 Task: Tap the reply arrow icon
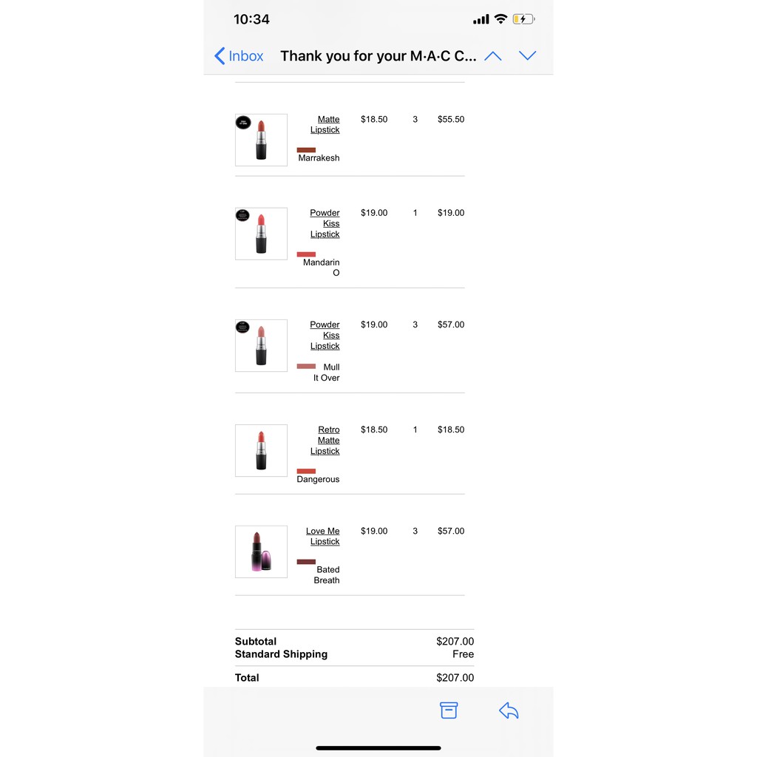click(x=509, y=711)
